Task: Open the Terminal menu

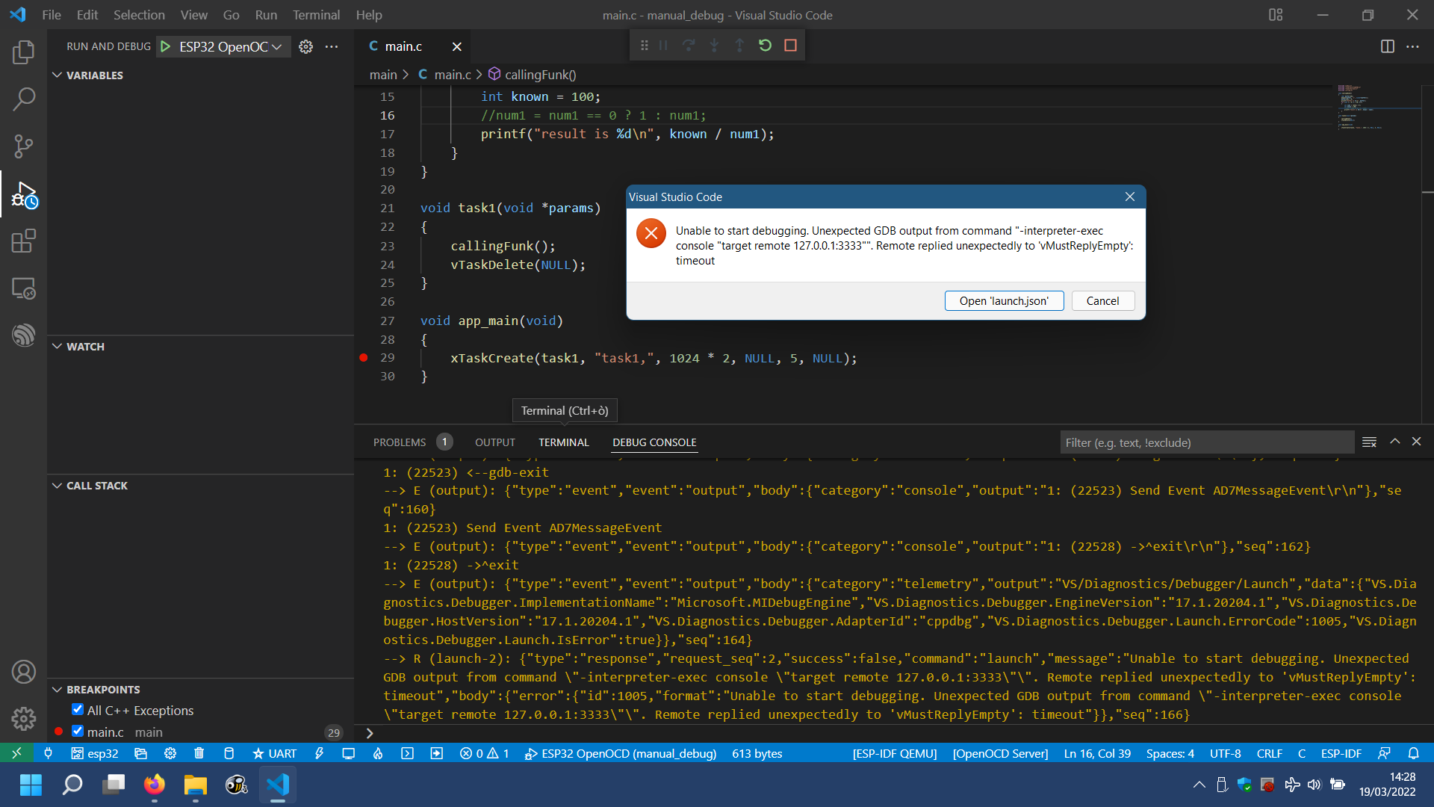Action: point(316,15)
